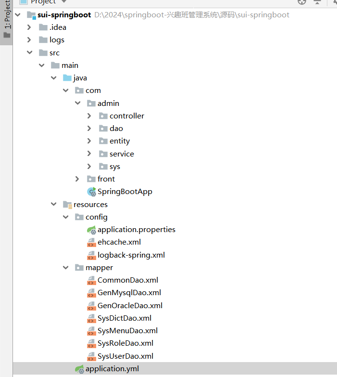
Task: Click the SpringBootApp class icon
Action: pos(91,192)
